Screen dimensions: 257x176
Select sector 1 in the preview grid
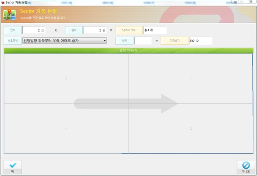[191, 79]
